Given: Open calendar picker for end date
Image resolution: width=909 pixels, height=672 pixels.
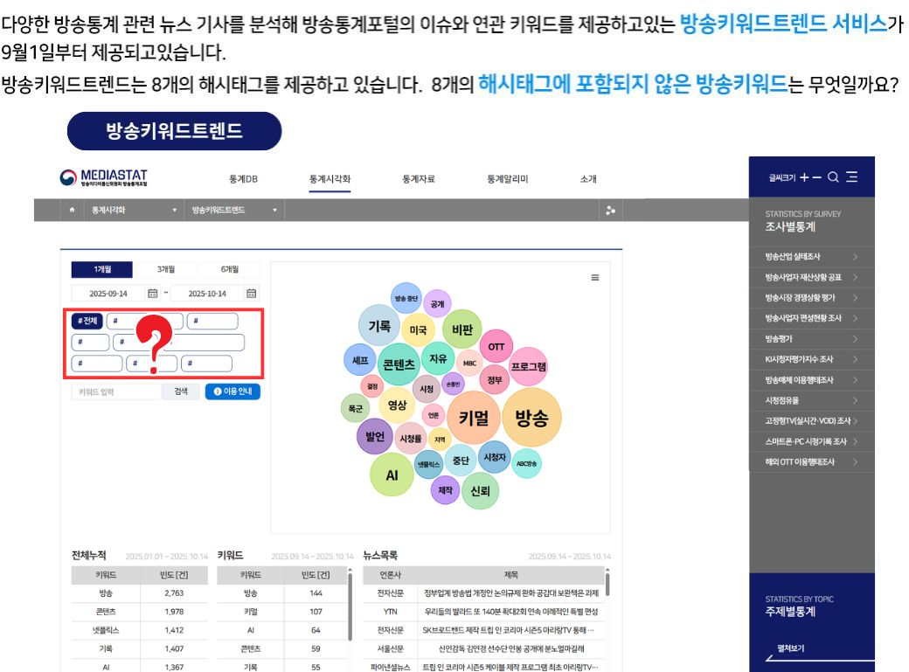Looking at the screenshot, I should point(251,294).
